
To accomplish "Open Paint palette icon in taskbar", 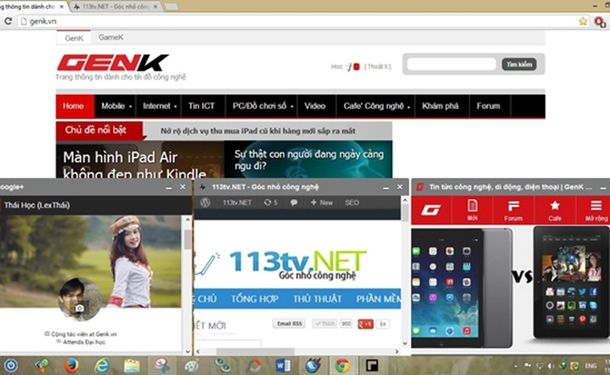I will [192, 365].
